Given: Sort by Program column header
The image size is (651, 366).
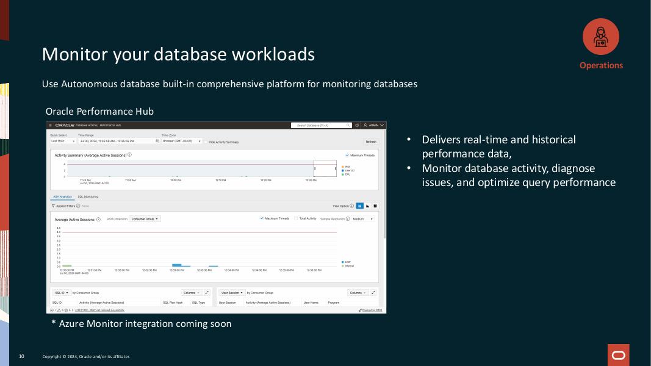Looking at the screenshot, I should tap(334, 303).
